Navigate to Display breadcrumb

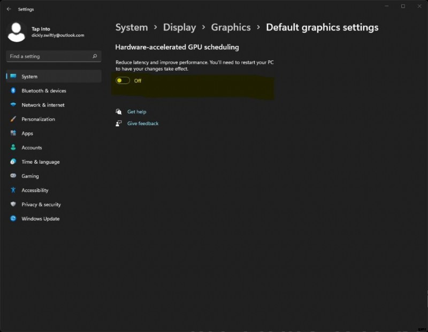pyautogui.click(x=179, y=27)
